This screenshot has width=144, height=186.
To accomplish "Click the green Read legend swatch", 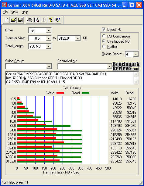I will coord(85,93).
